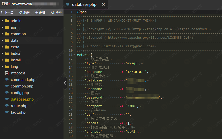Image resolution: width=222 pixels, height=139 pixels.
Task: Click the api folder icon
Action: [x=7, y=27]
